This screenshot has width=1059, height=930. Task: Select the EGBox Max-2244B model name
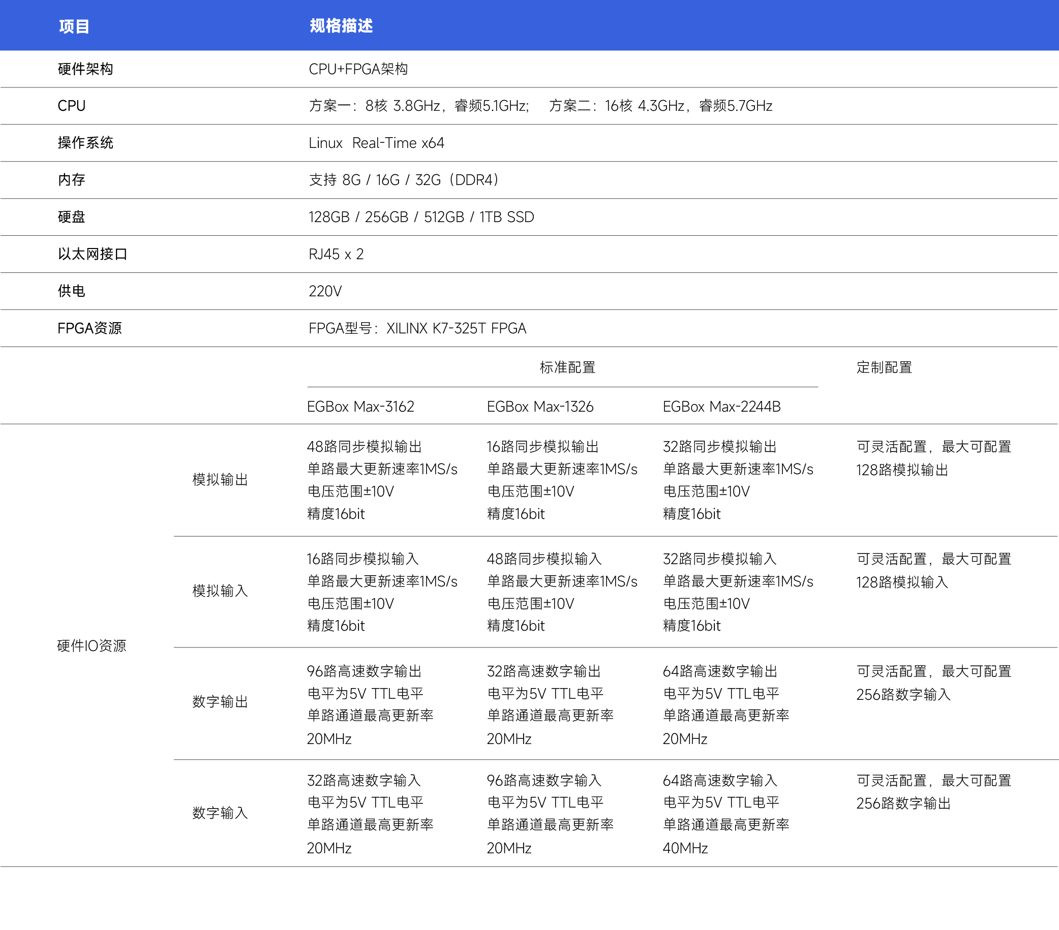click(x=722, y=407)
